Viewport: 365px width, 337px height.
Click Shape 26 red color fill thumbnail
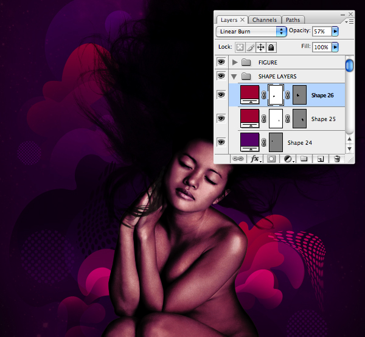click(250, 95)
